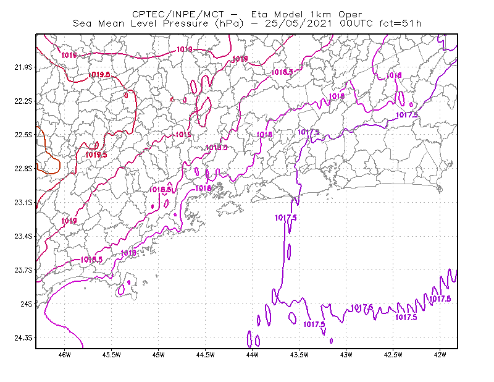Click the 42.5W longitude axis label
The image size is (494, 382).
[x=393, y=355]
